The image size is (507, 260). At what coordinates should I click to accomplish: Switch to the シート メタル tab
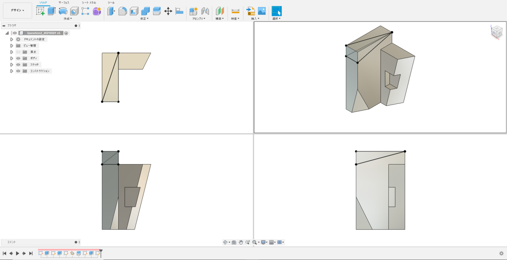pyautogui.click(x=89, y=3)
